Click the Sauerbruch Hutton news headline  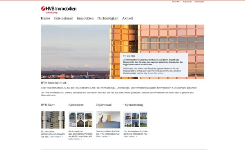coord(153,62)
